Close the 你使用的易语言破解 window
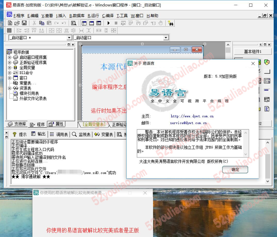This screenshot has width=277, height=237. click(x=145, y=193)
